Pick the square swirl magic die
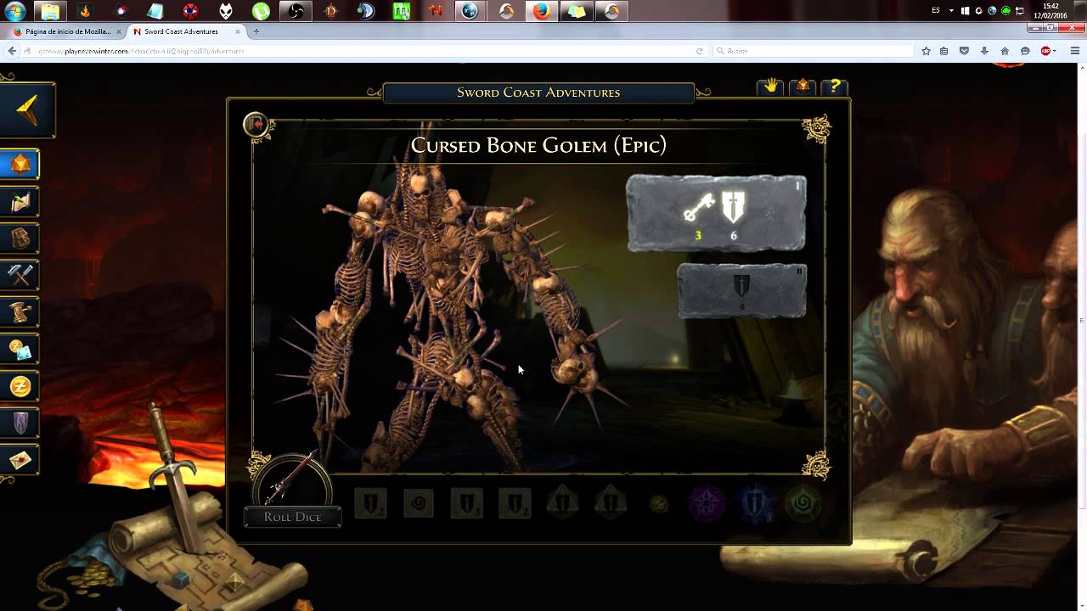 click(418, 504)
